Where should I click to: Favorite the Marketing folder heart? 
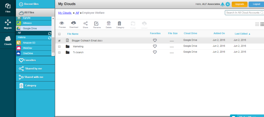point(155,46)
